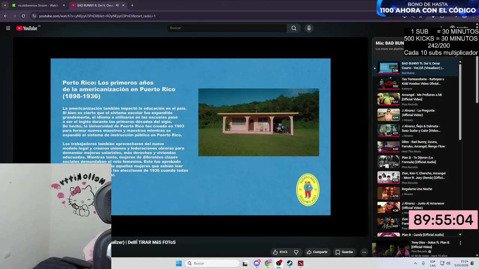Screen dimensions: 479x269
Task: Play Tas Texteandome - Katteyes x Kidd Voodoo
Action: (x=416, y=84)
